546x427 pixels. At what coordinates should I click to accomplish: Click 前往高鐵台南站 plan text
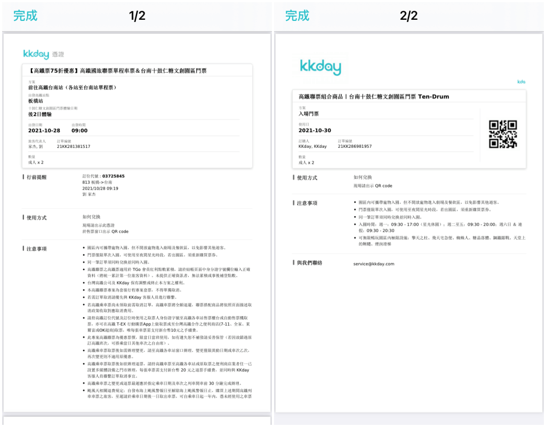(72, 88)
